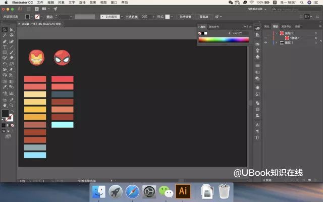Select the Column Graph tool

coord(12,93)
